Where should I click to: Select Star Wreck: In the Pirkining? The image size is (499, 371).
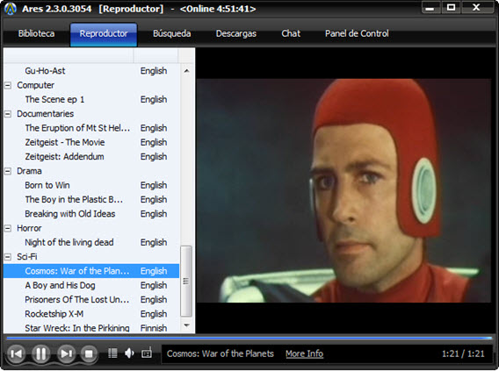pyautogui.click(x=91, y=327)
